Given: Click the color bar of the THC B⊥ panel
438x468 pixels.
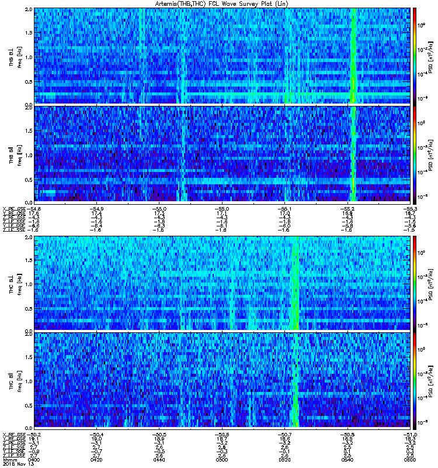Looking at the screenshot, I should [415, 283].
